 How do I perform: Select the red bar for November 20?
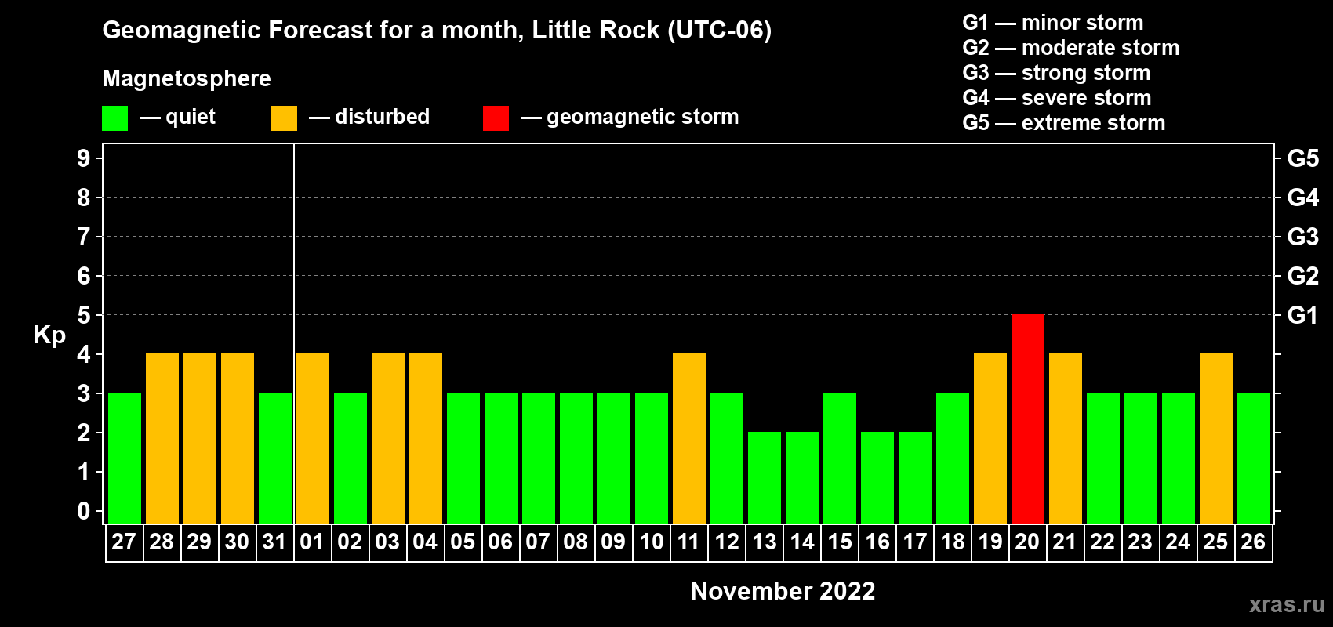click(1028, 419)
